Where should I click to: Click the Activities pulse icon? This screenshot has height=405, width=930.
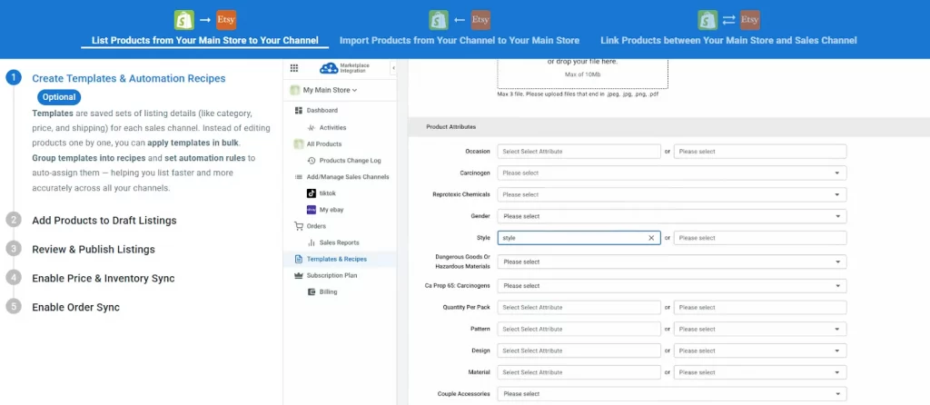pyautogui.click(x=312, y=127)
